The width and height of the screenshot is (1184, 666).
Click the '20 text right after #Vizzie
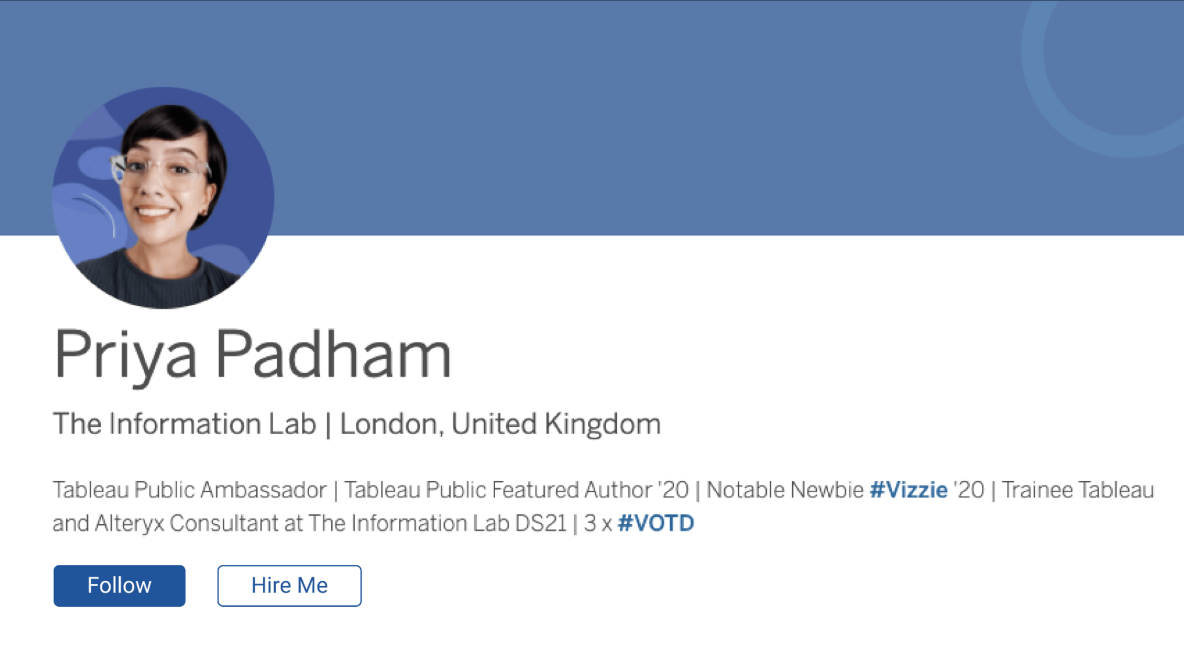tap(969, 490)
